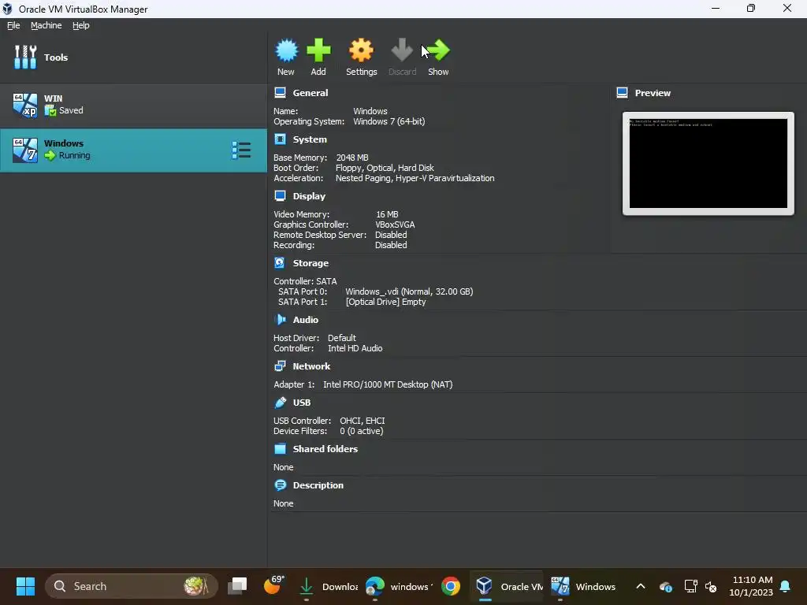807x605 pixels.
Task: Switch to Oracle VM taskbar item
Action: tap(508, 586)
